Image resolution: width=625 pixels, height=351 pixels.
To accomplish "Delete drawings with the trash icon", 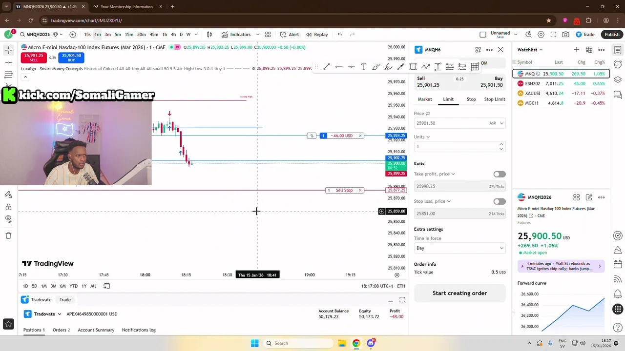I will tap(8, 235).
